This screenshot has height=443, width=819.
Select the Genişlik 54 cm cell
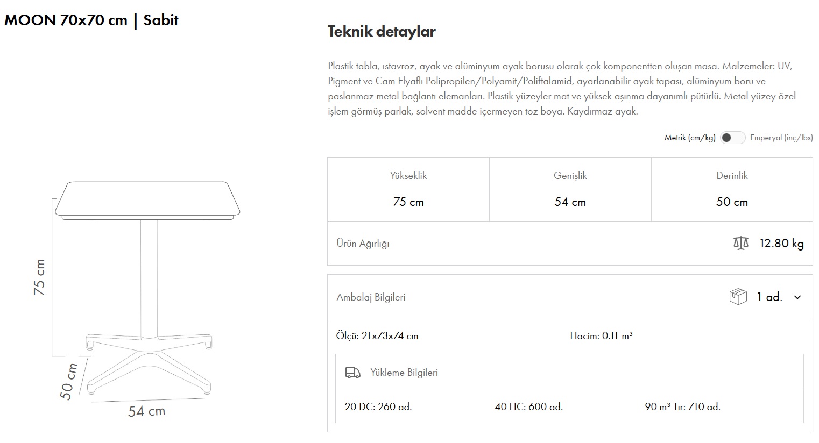coord(570,189)
